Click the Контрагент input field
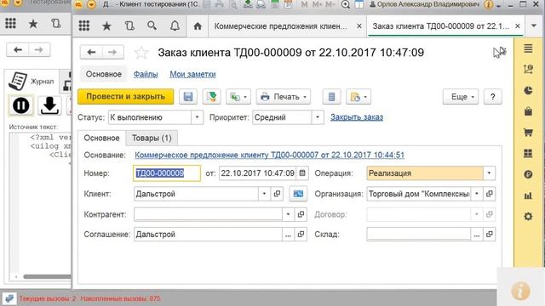The width and height of the screenshot is (545, 306). (208, 214)
